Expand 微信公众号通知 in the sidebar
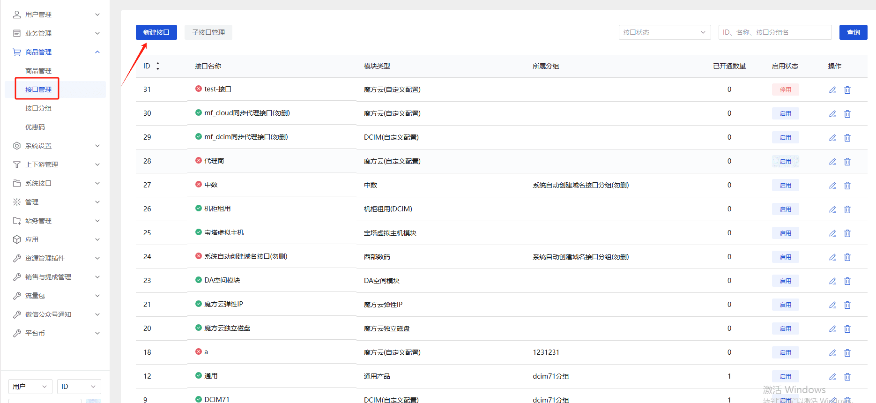 (56, 314)
